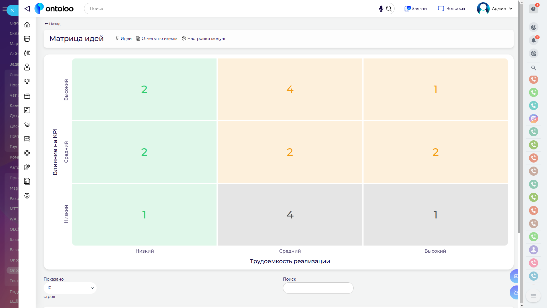Click the magnifier icon in right panel

pyautogui.click(x=533, y=68)
